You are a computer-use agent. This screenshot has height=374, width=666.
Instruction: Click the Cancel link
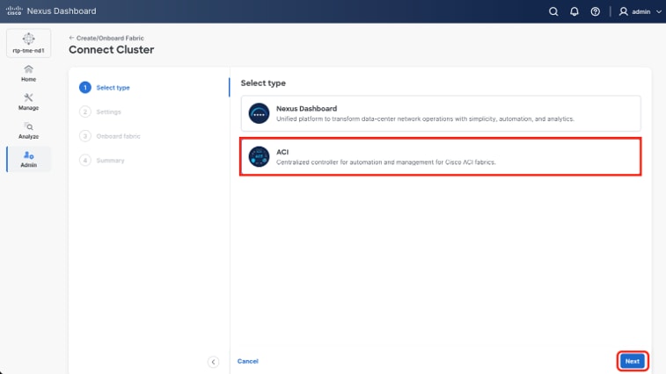(x=247, y=362)
